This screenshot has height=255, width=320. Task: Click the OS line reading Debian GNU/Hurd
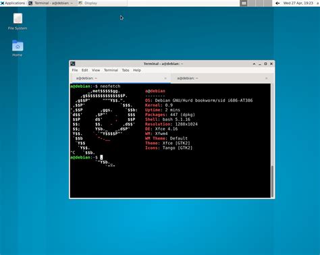click(199, 101)
